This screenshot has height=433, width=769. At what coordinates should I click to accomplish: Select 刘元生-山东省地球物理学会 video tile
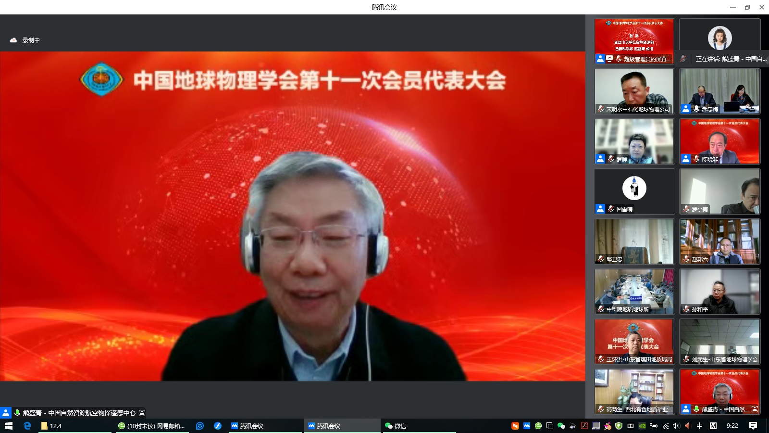tap(720, 342)
